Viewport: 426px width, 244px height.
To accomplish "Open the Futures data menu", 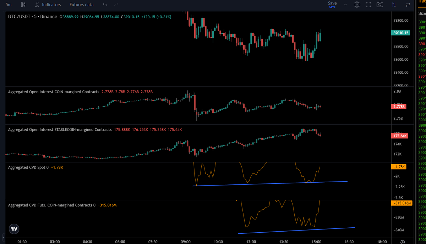I will pyautogui.click(x=82, y=5).
